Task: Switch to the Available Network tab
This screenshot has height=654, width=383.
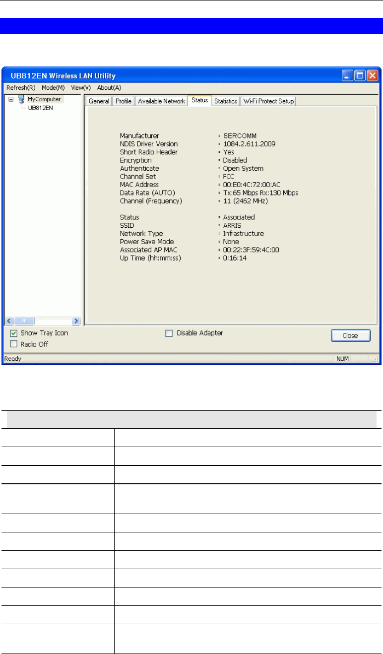Action: (161, 101)
